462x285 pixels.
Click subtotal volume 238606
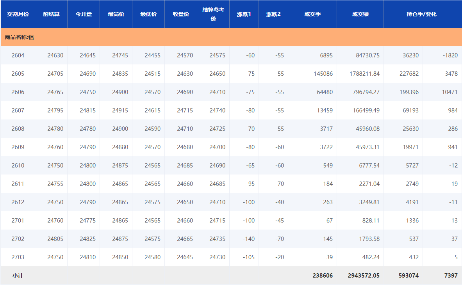323,276
